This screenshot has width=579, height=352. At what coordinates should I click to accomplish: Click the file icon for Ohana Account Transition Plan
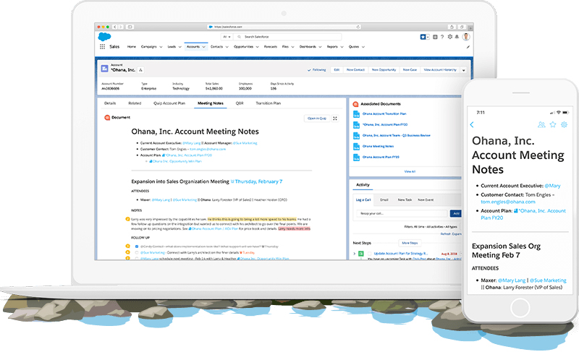point(356,114)
